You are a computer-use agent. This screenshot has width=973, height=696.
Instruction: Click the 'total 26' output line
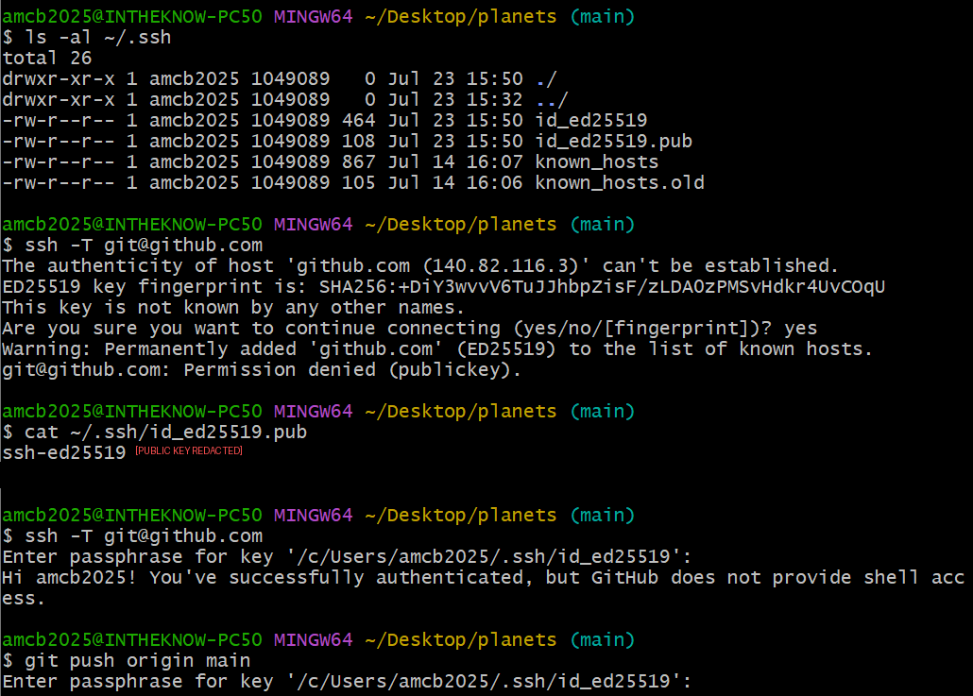[x=47, y=59]
